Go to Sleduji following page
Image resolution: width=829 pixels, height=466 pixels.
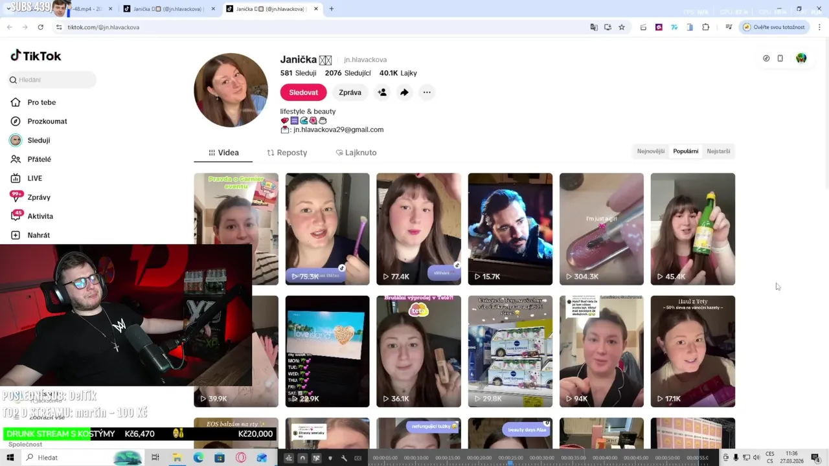[38, 140]
